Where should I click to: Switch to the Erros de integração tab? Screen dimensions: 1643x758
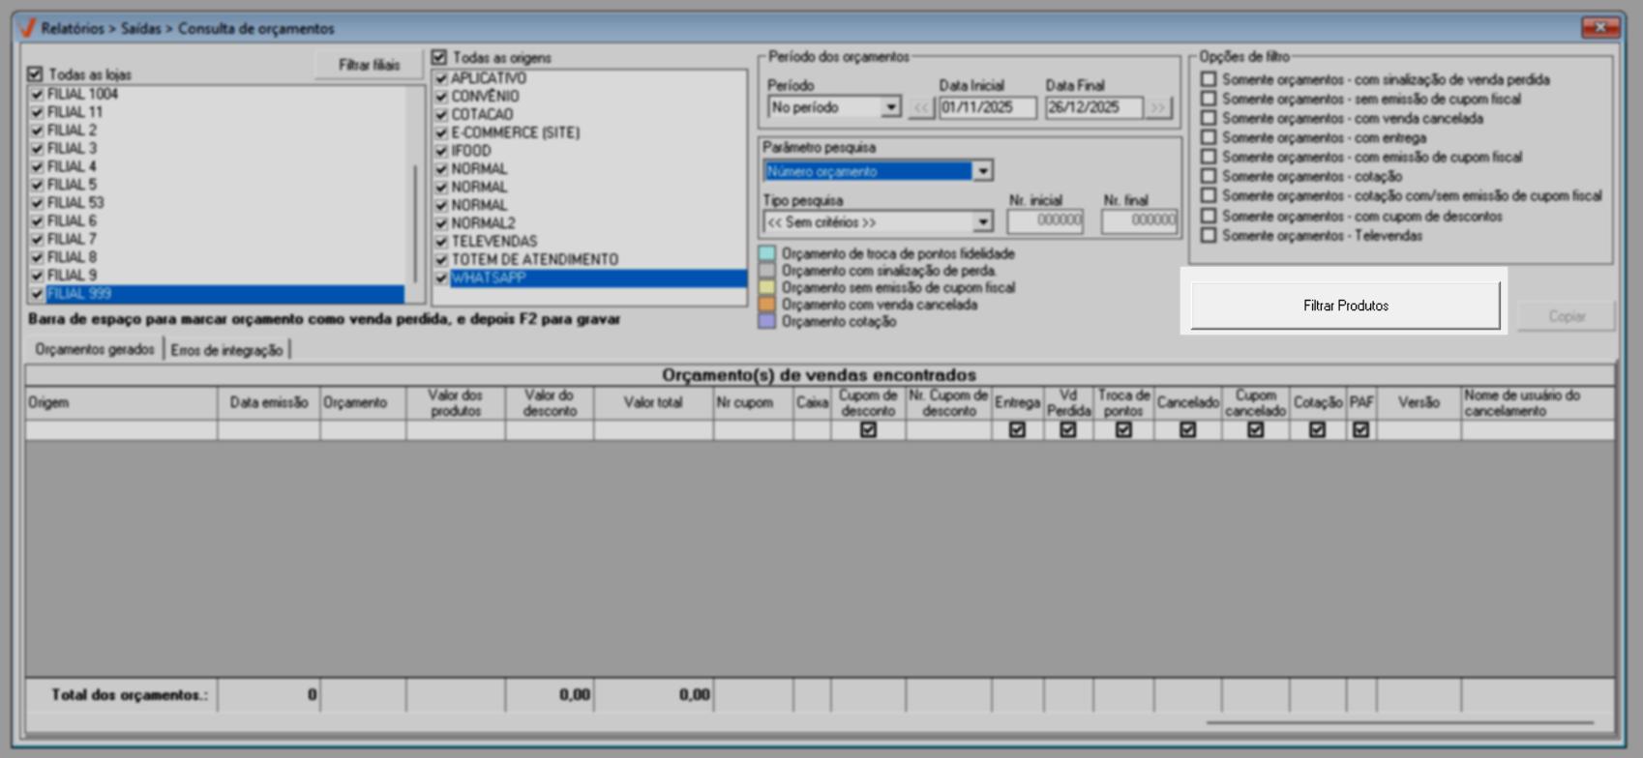pyautogui.click(x=226, y=350)
